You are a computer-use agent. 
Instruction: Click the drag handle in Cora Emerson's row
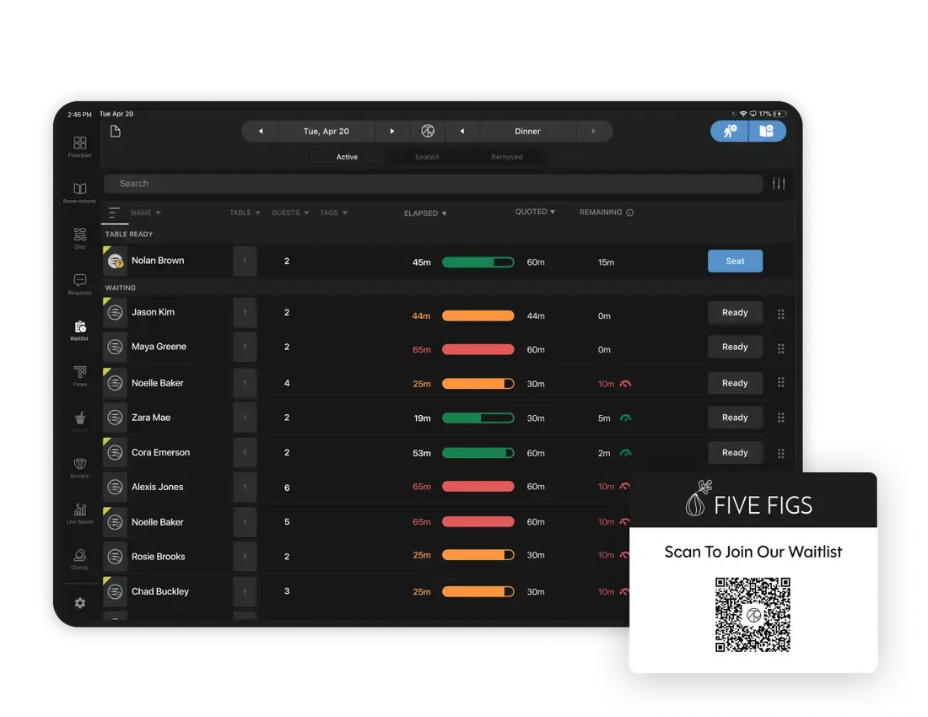pyautogui.click(x=781, y=453)
